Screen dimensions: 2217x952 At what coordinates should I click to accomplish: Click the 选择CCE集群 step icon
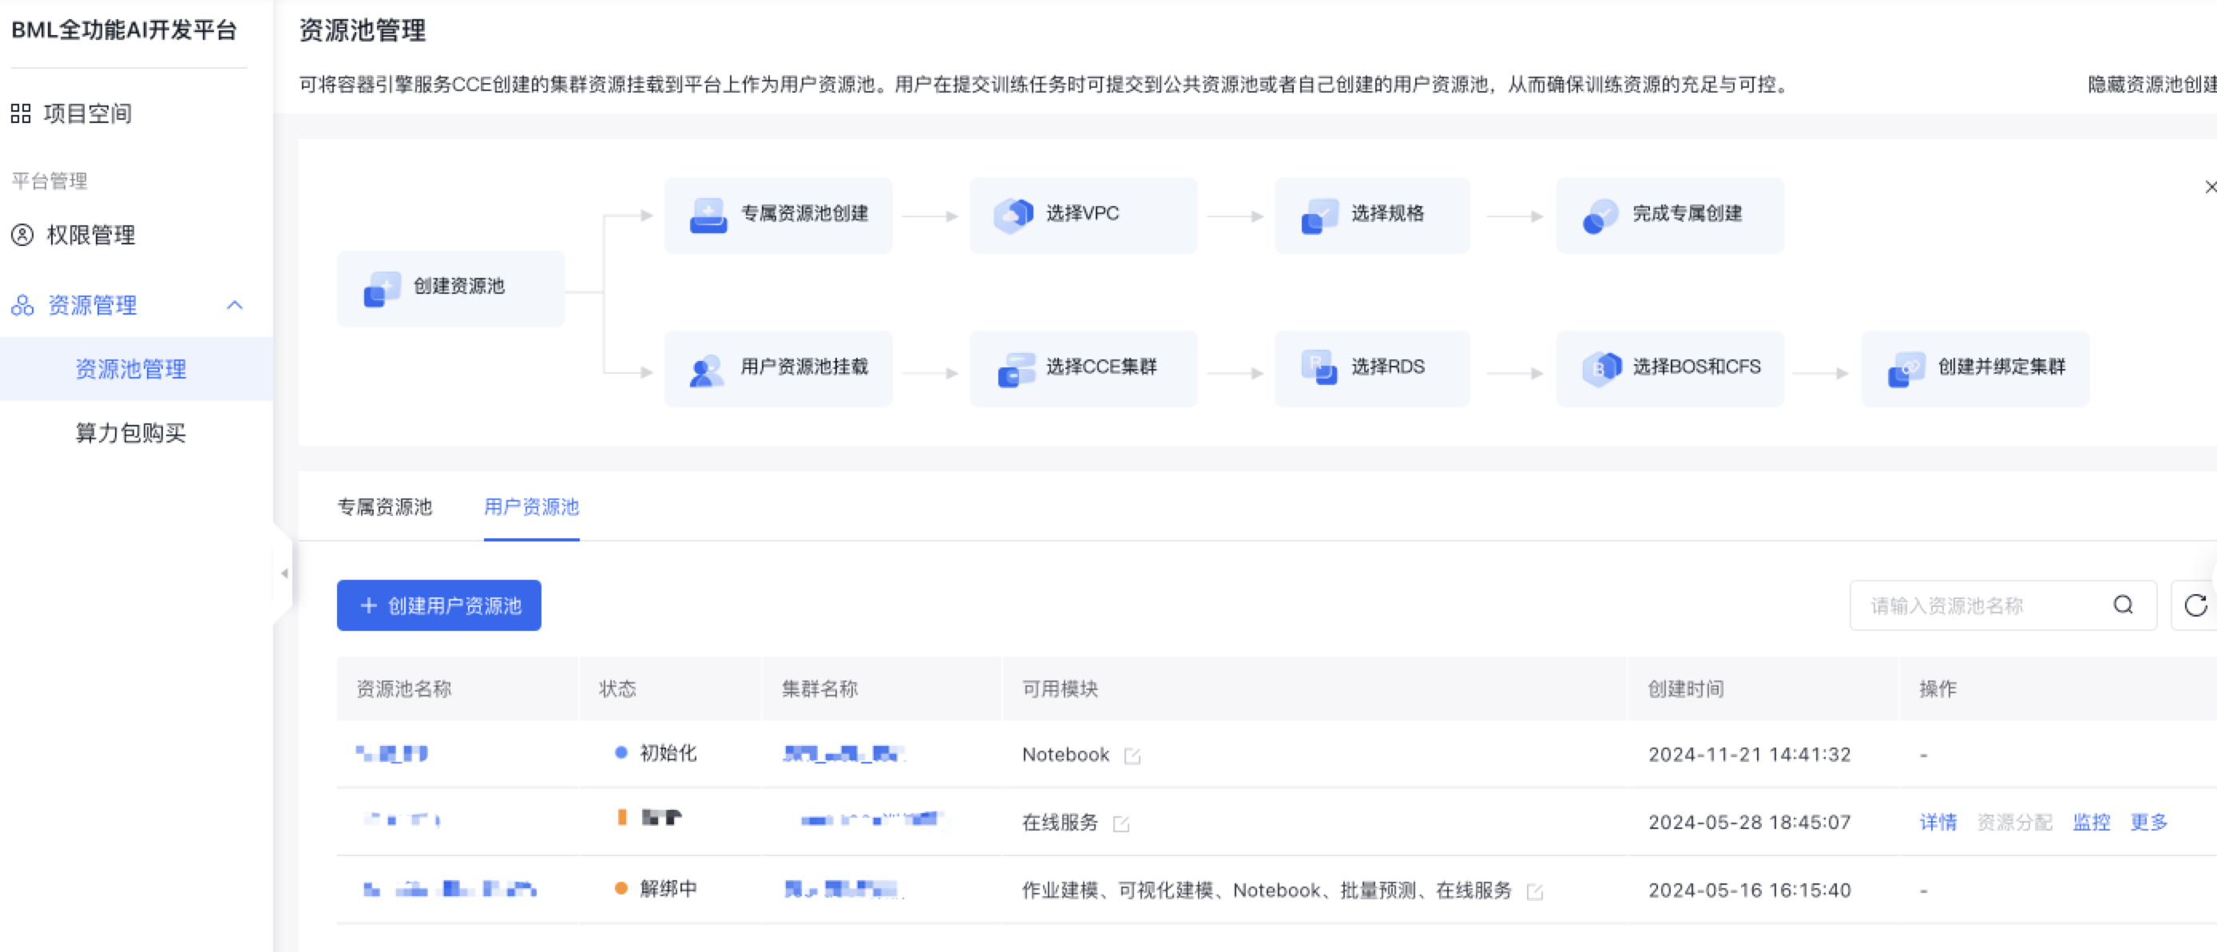point(1016,370)
